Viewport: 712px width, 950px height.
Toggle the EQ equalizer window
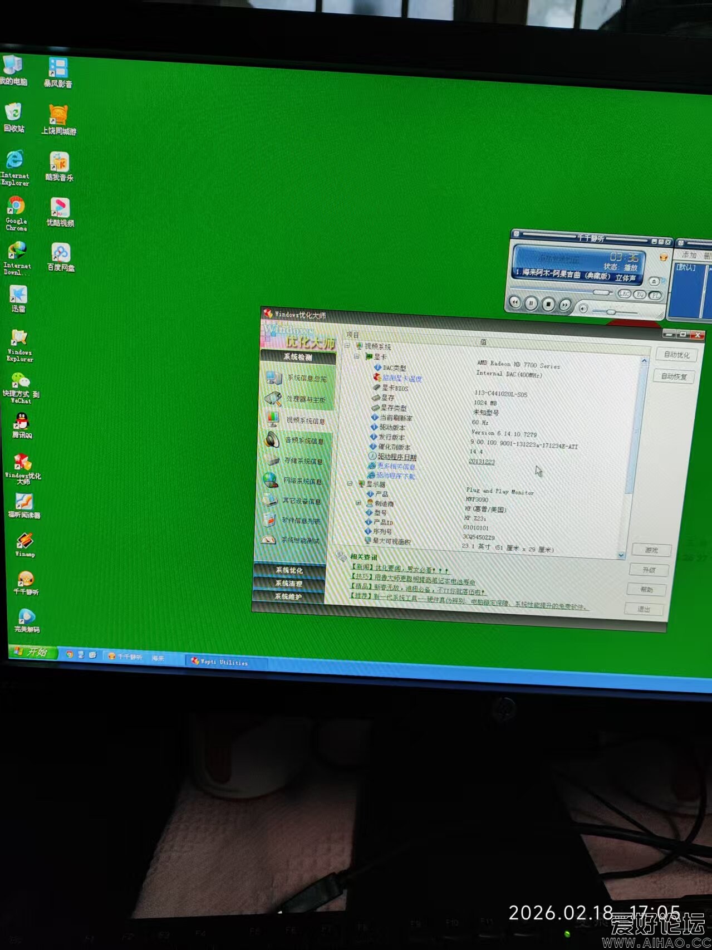point(640,295)
